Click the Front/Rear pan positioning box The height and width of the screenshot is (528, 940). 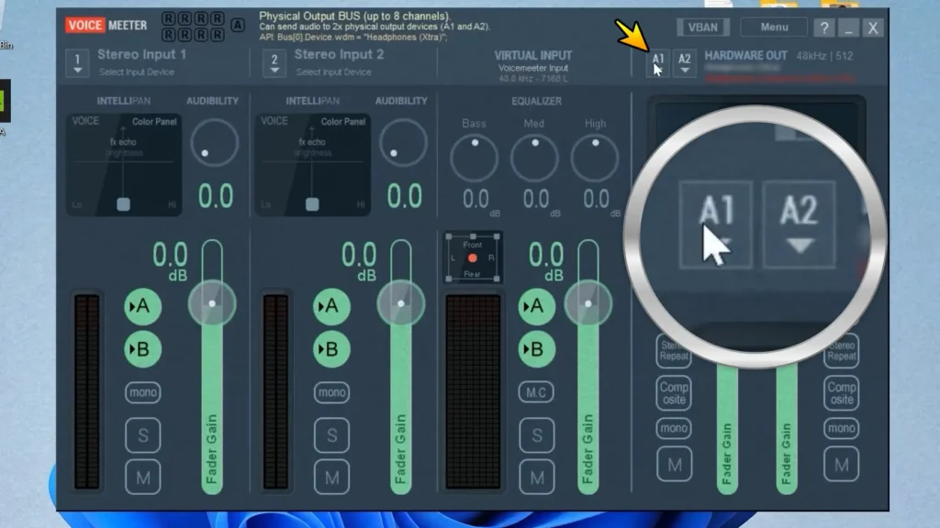(473, 258)
